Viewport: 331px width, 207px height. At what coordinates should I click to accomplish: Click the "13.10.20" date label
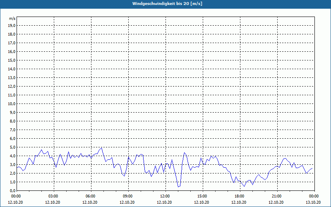pos(313,202)
